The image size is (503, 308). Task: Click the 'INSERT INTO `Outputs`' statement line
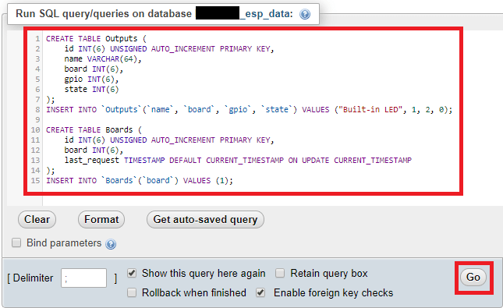click(250, 110)
